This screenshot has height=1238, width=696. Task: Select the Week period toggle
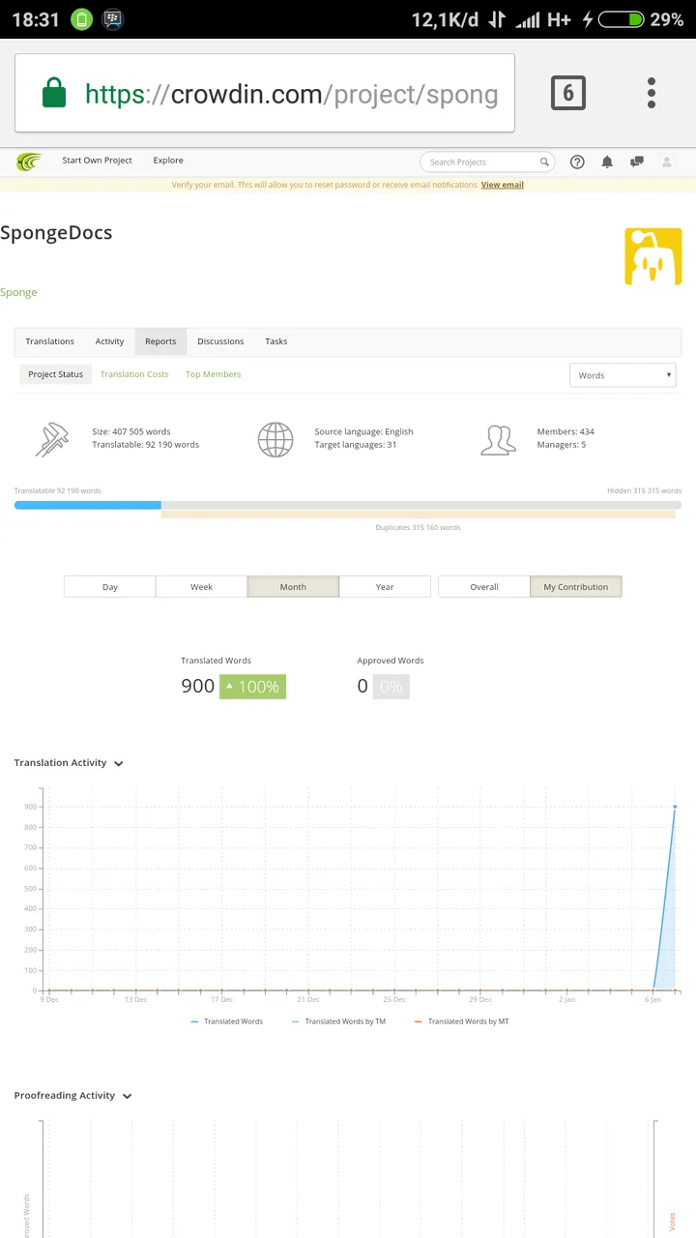point(201,587)
